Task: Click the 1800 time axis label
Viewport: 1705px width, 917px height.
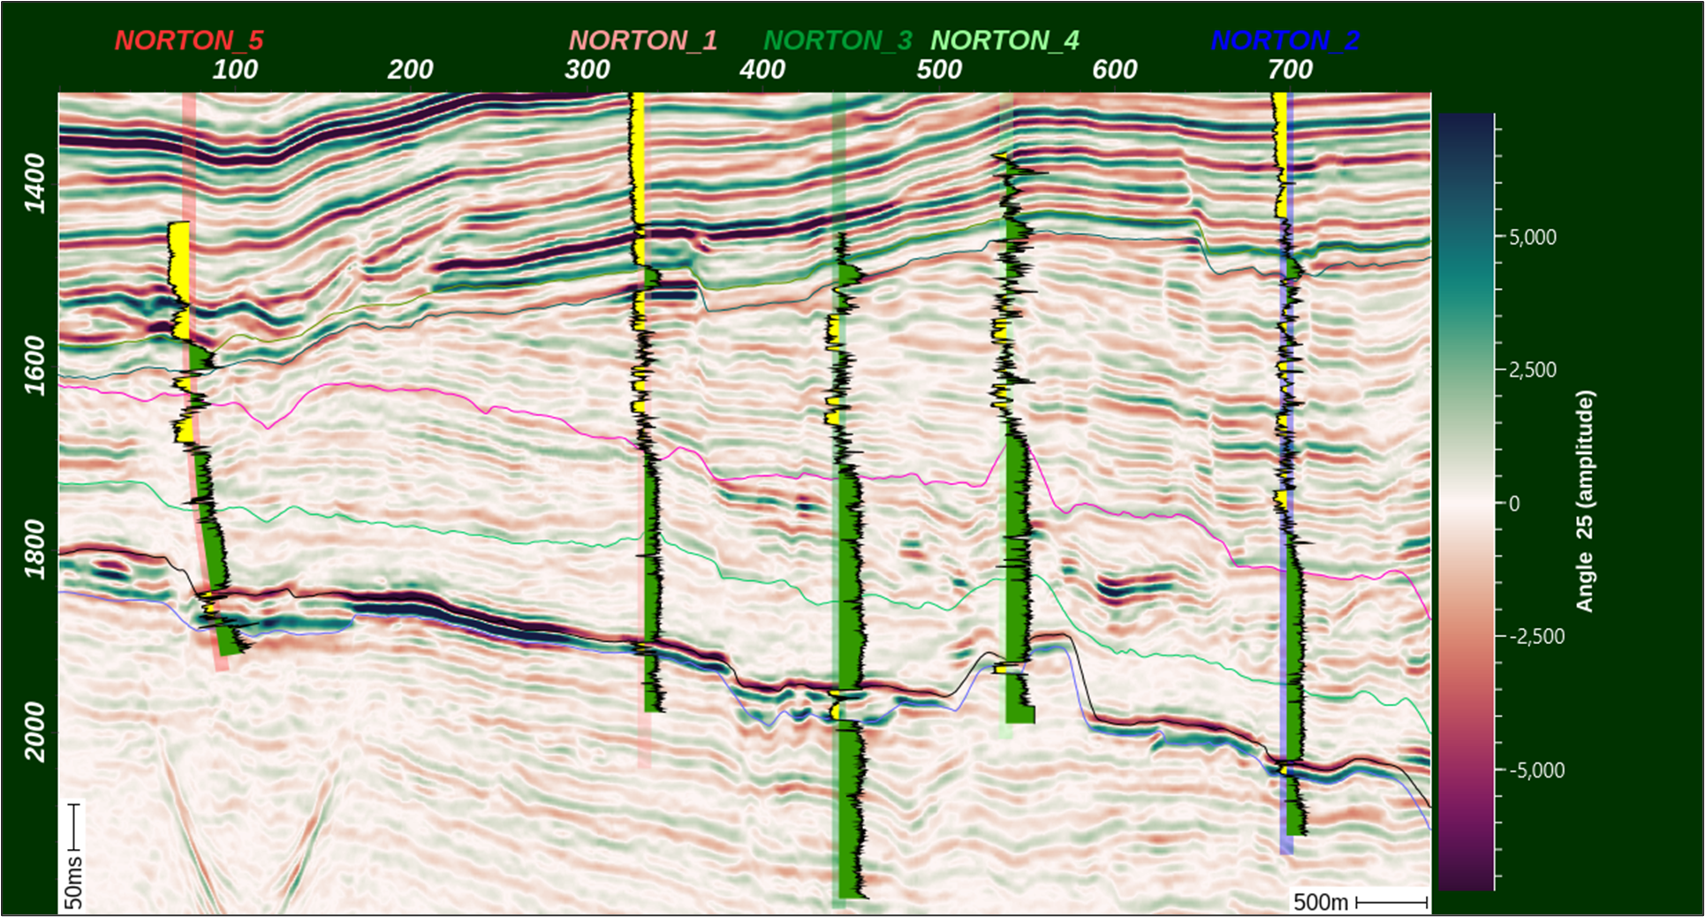Action: [x=34, y=549]
